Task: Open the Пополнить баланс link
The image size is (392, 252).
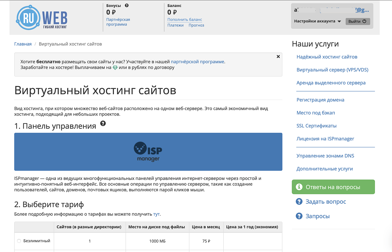Action: tap(185, 19)
